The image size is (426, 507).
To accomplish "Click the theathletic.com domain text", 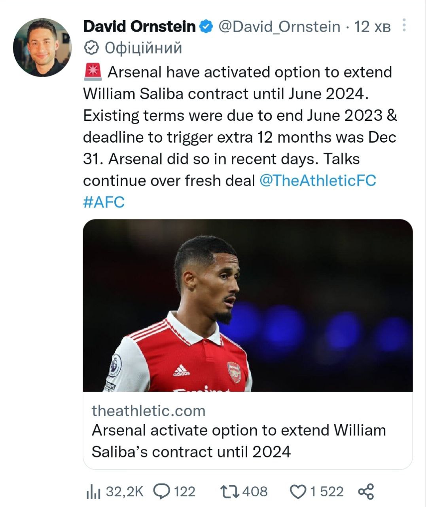I will (x=148, y=411).
